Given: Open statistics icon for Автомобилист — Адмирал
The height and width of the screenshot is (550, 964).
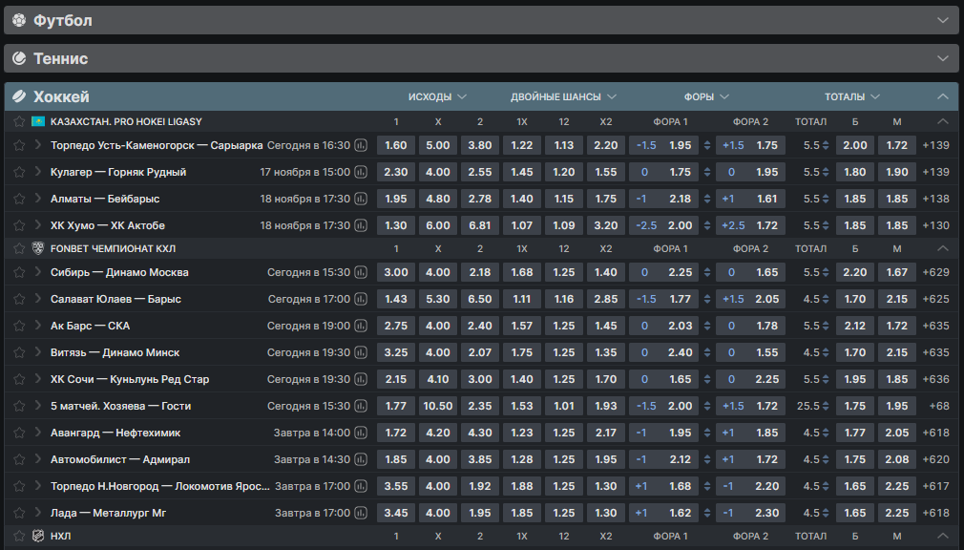Looking at the screenshot, I should [x=361, y=459].
